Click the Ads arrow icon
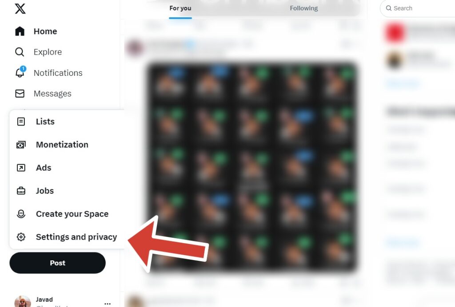The height and width of the screenshot is (307, 455). coord(21,168)
